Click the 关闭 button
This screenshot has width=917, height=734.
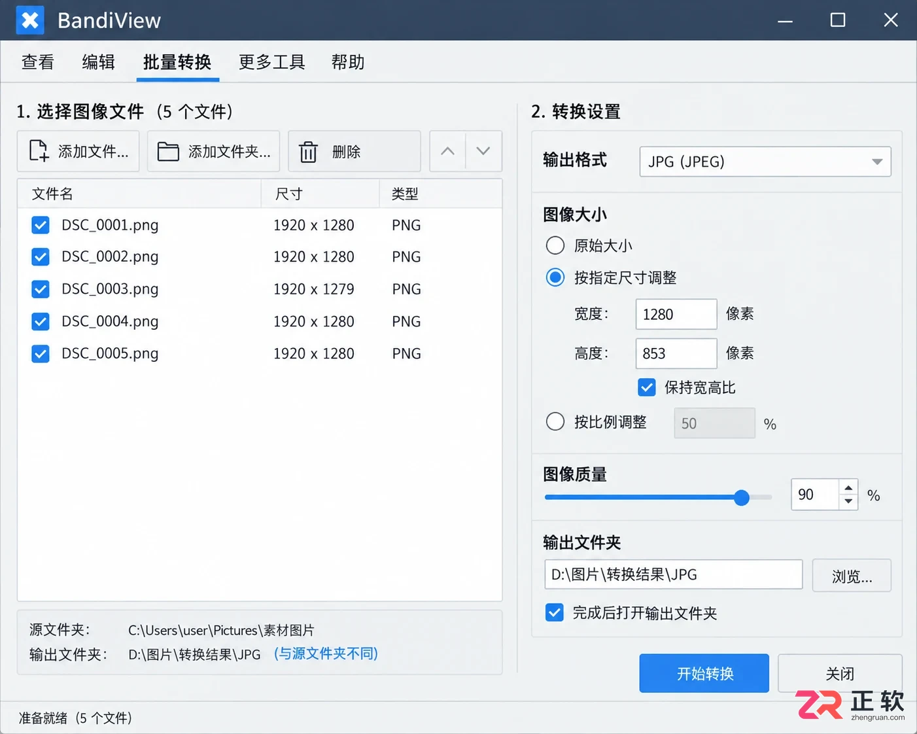[x=840, y=673]
